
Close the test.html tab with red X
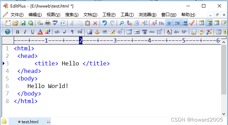[x=48, y=122]
